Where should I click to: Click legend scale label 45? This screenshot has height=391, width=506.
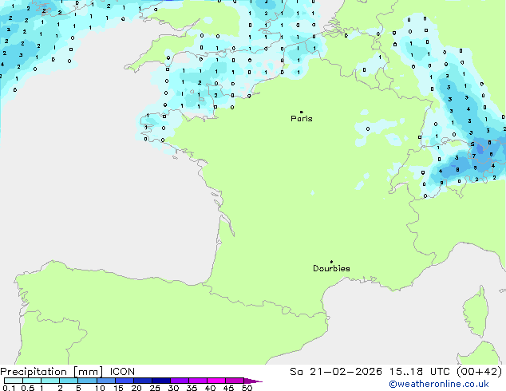(x=228, y=388)
